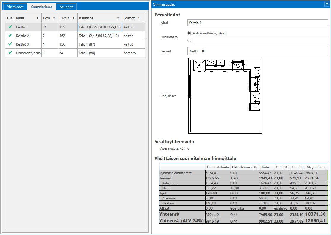This screenshot has width=331, height=235.
Task: Click the Tavarat discount value 1,78
Action: (235, 178)
